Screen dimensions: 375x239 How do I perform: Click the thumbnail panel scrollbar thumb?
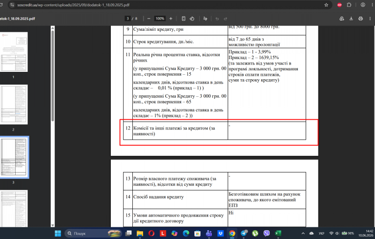point(53,75)
